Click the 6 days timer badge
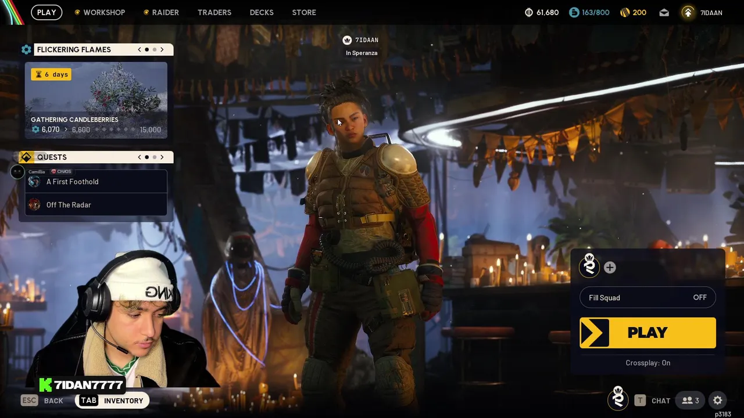Viewport: 744px width, 418px height. 51,74
